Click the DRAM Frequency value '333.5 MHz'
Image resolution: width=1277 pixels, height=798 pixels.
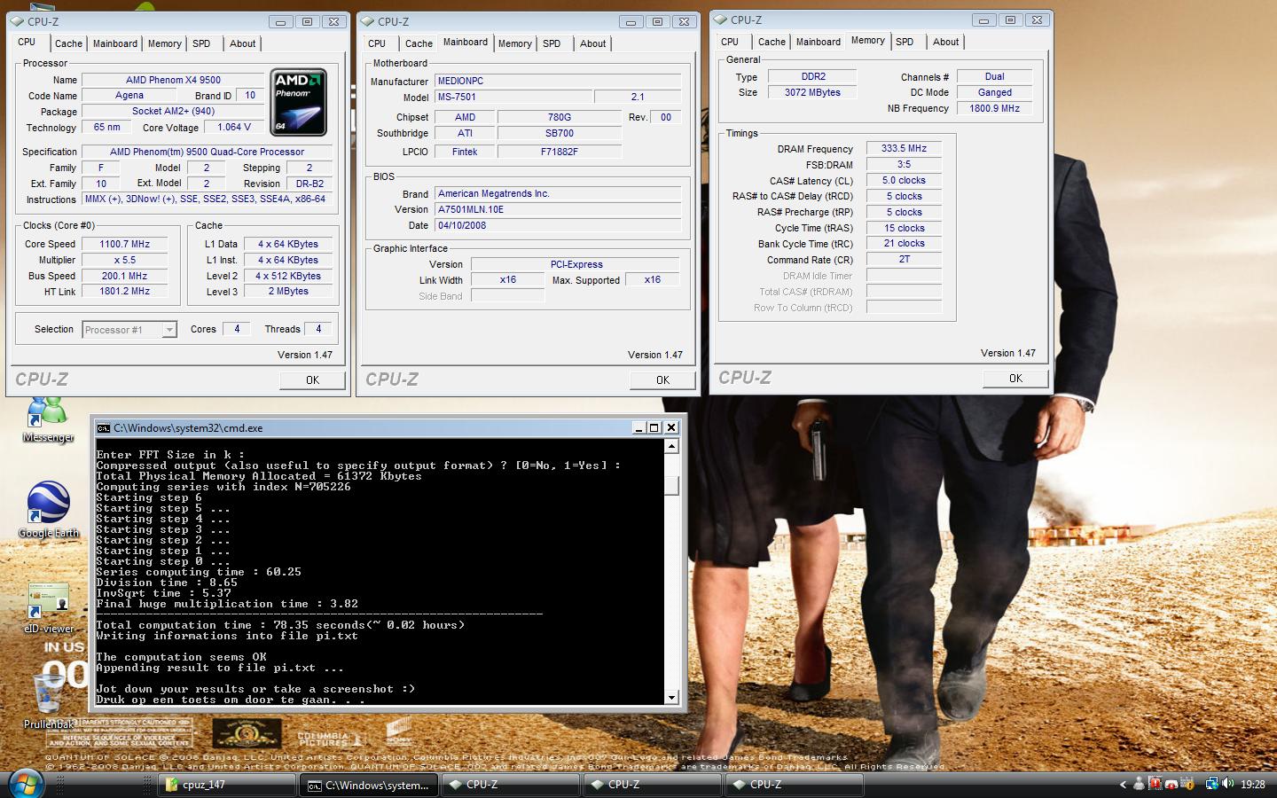point(904,149)
